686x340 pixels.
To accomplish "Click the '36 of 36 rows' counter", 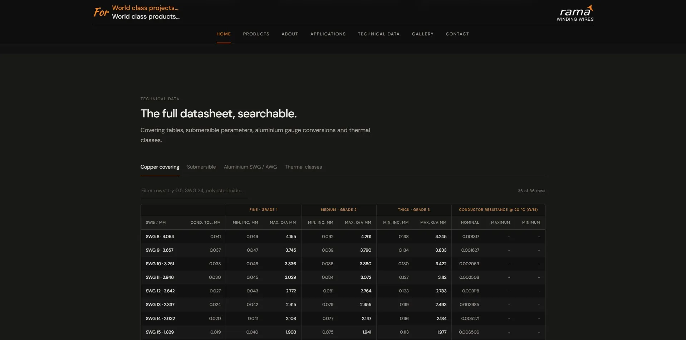I will tap(531, 191).
